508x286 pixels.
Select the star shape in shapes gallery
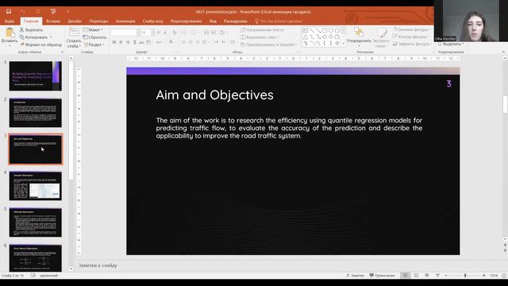pyautogui.click(x=337, y=43)
